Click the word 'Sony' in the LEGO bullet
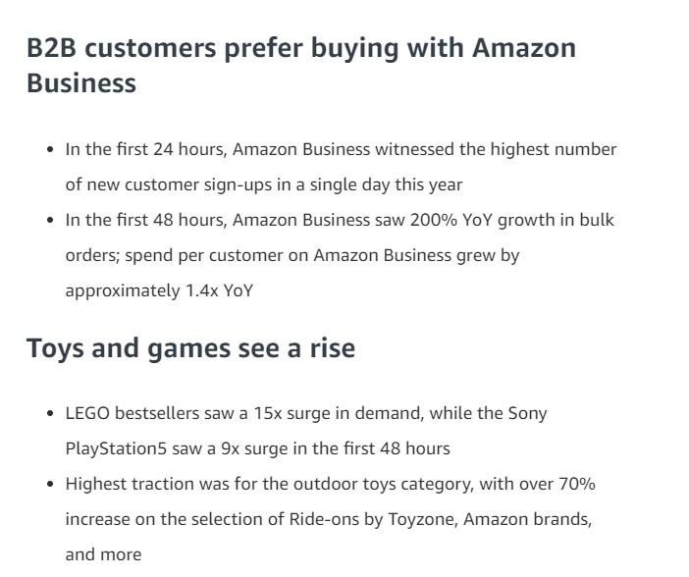 [527, 413]
